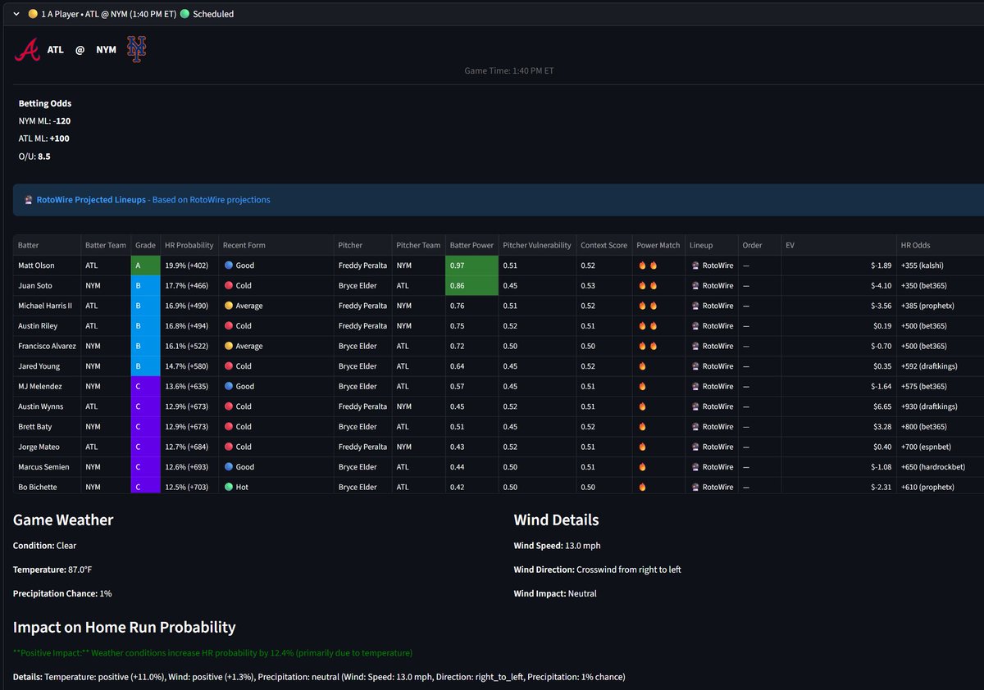Click the single fire icon for Austin Wynns

[642, 406]
